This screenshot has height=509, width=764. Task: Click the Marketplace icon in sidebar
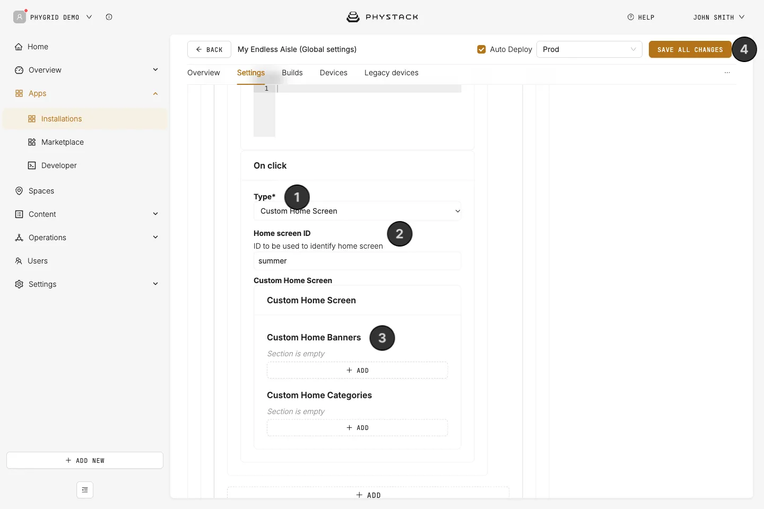32,142
